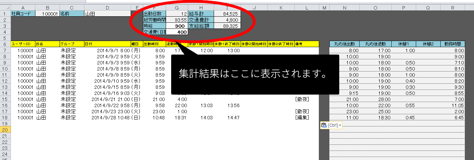This screenshot has height=160, width=474.
Task: Click the 社員コード label cell
Action: point(23,14)
